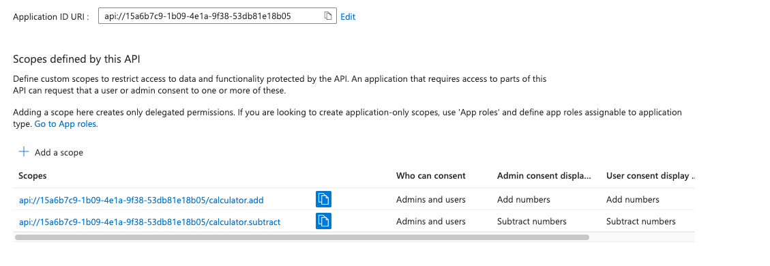Copy the calculator.add scope URI
The image size is (770, 266).
click(323, 199)
